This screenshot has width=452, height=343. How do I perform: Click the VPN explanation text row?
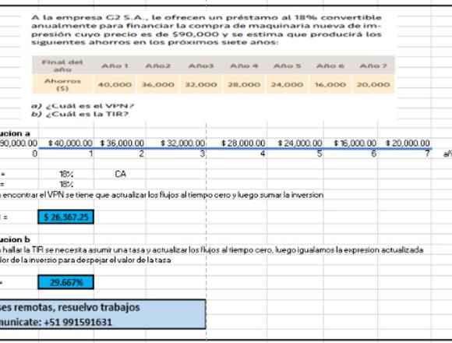[161, 195]
